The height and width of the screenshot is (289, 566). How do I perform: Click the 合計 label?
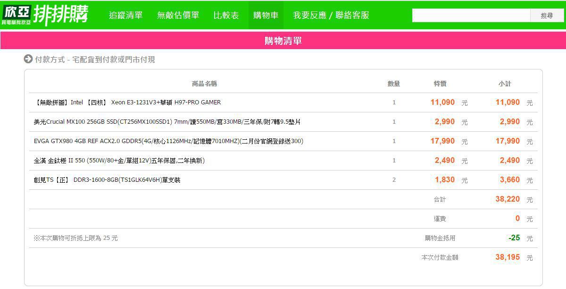coord(440,200)
